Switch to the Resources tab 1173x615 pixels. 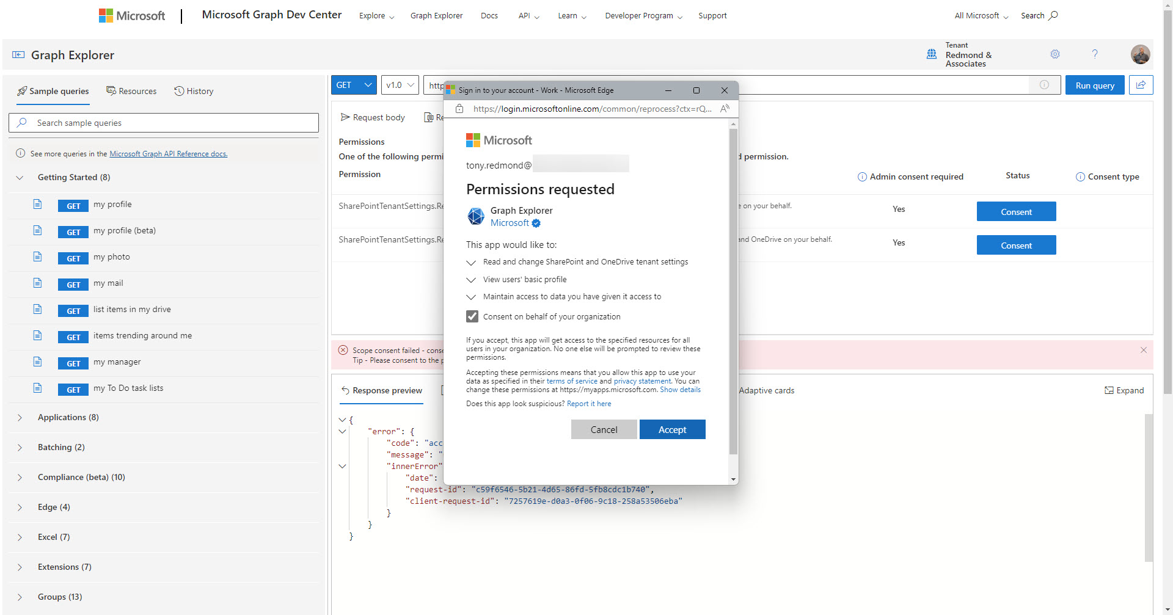tap(131, 91)
